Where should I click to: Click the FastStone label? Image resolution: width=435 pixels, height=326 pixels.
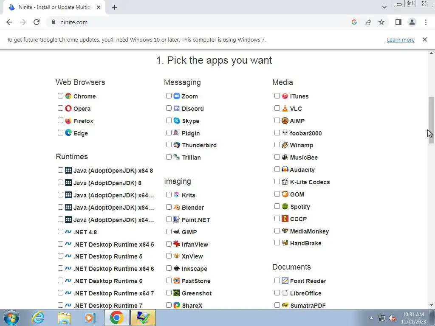(x=196, y=281)
